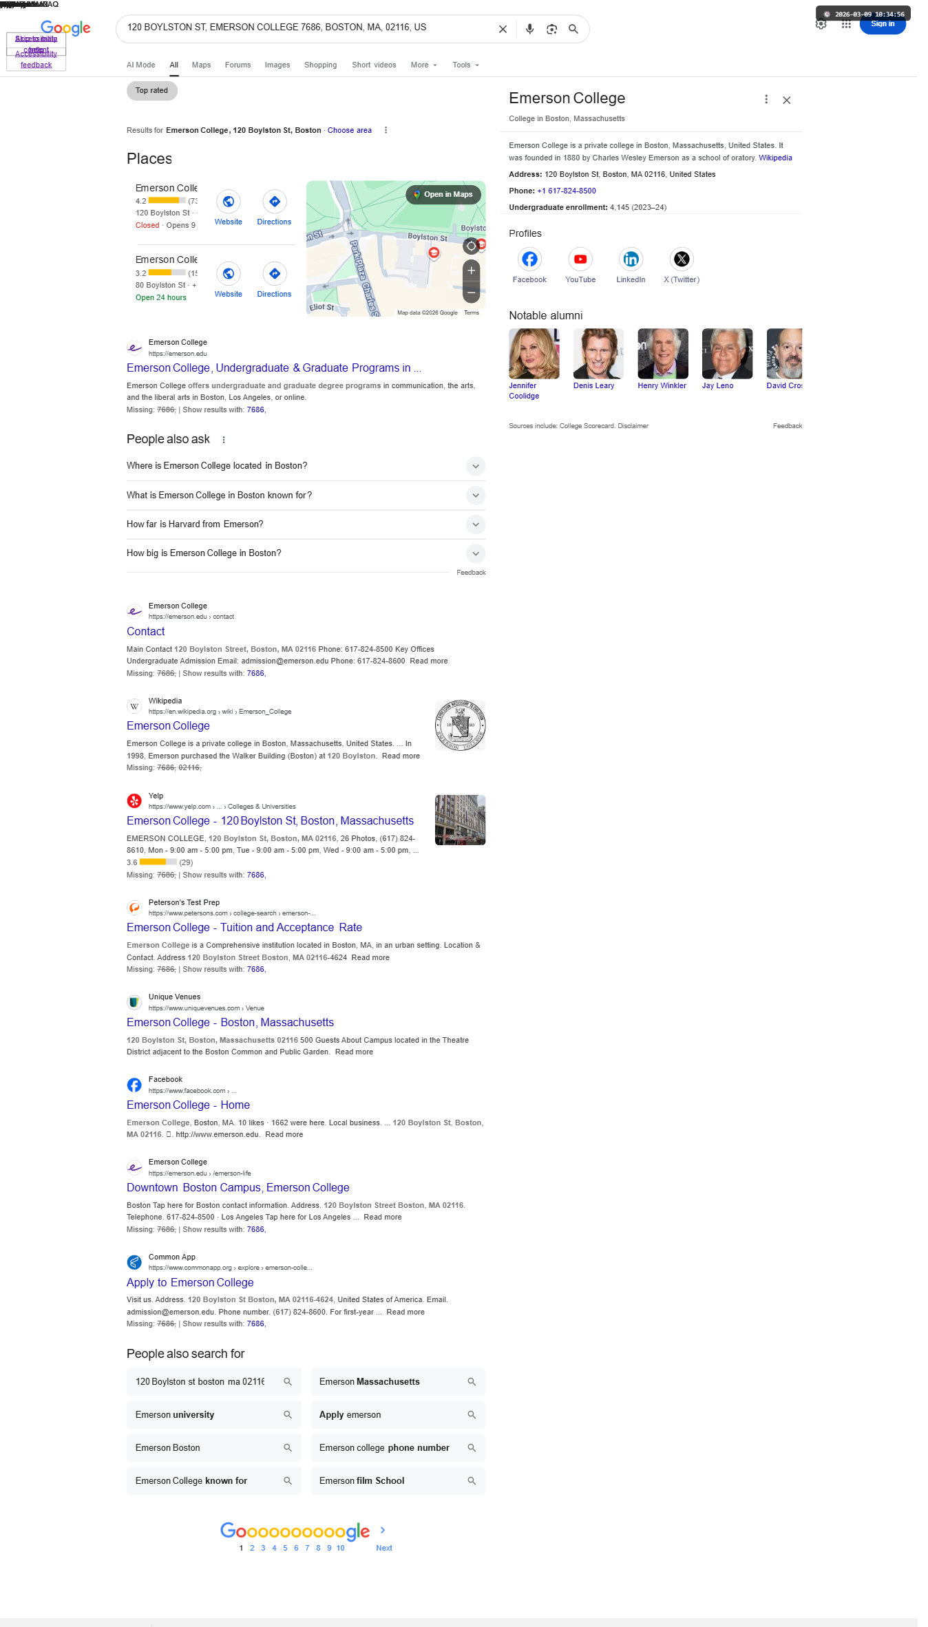The image size is (928, 1627).
Task: Open the Wikipedia link in knowledge panel
Action: tap(775, 158)
